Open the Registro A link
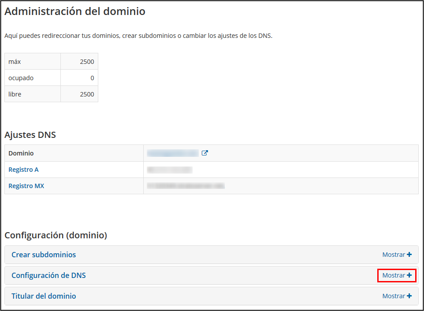424x311 pixels. (x=24, y=170)
